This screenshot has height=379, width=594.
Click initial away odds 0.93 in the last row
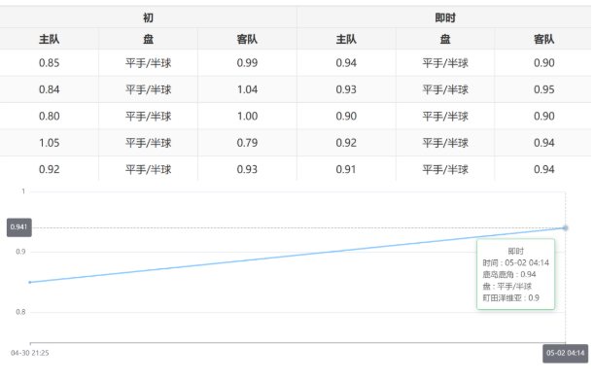[247, 169]
